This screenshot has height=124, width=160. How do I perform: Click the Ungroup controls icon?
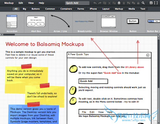point(133,3)
